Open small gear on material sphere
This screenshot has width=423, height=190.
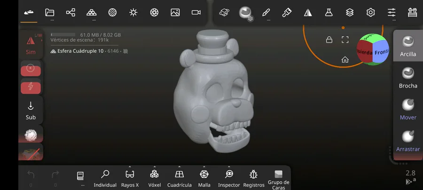tap(251, 19)
